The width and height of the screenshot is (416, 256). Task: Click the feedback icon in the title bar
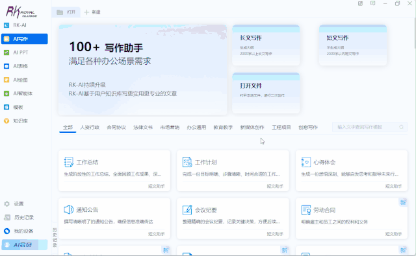tap(360, 3)
